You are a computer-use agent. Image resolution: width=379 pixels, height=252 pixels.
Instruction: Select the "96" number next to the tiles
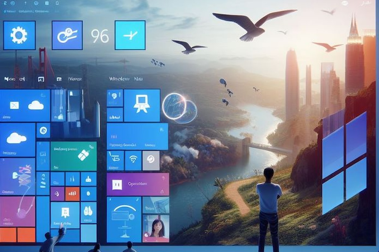pos(100,36)
